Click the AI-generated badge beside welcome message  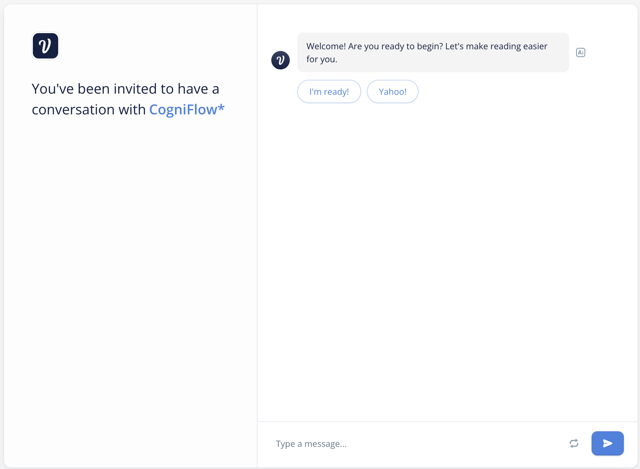pos(580,52)
